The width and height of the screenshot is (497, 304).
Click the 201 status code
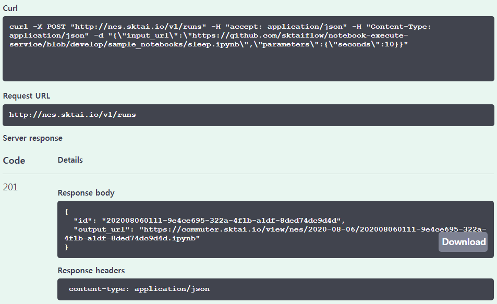pyautogui.click(x=10, y=187)
